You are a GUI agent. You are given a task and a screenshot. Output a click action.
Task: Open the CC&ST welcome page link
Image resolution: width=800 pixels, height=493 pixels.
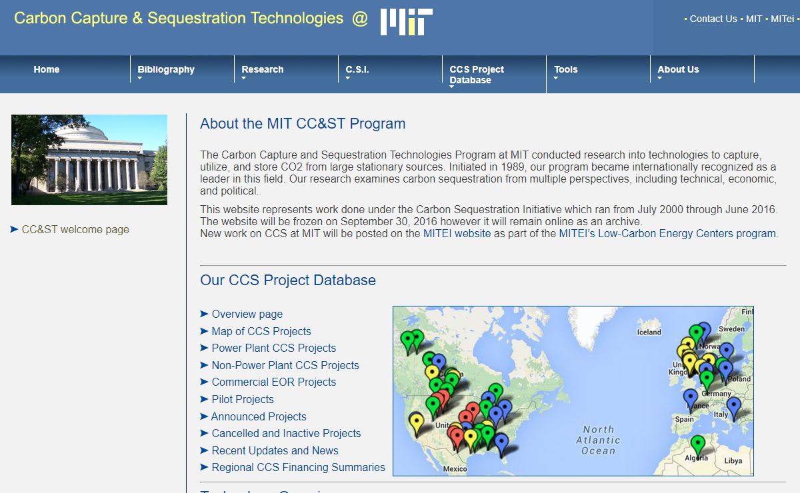(75, 229)
